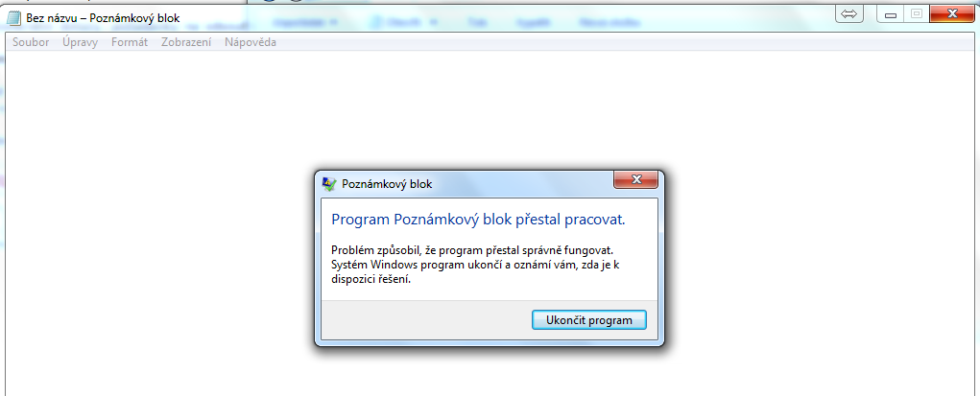980x396 pixels.
Task: Close the main Notepad window
Action: (952, 13)
